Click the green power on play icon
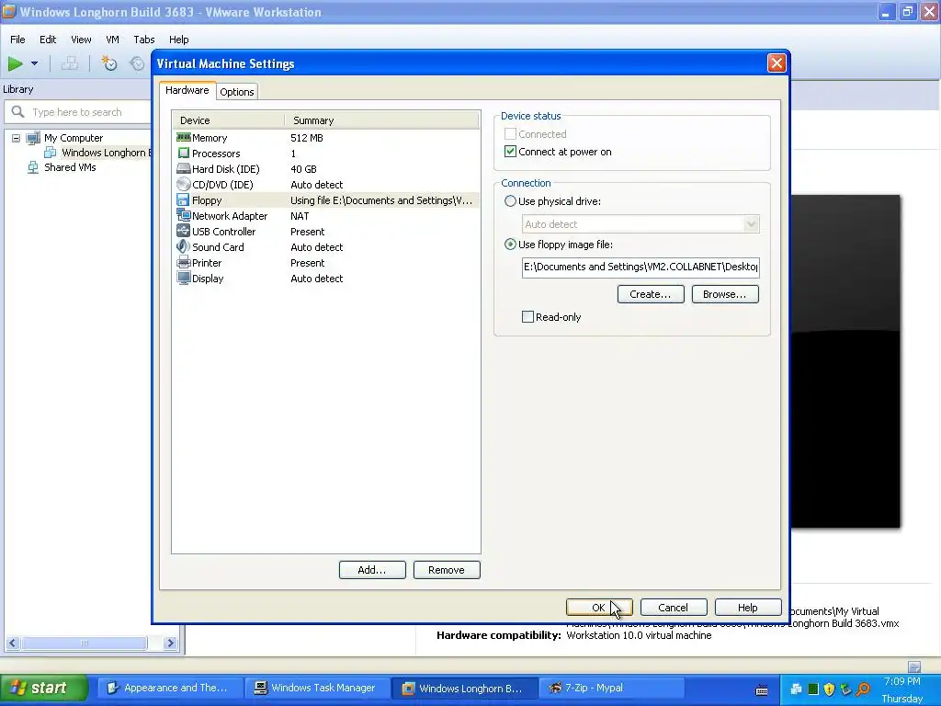941x706 pixels. (15, 63)
